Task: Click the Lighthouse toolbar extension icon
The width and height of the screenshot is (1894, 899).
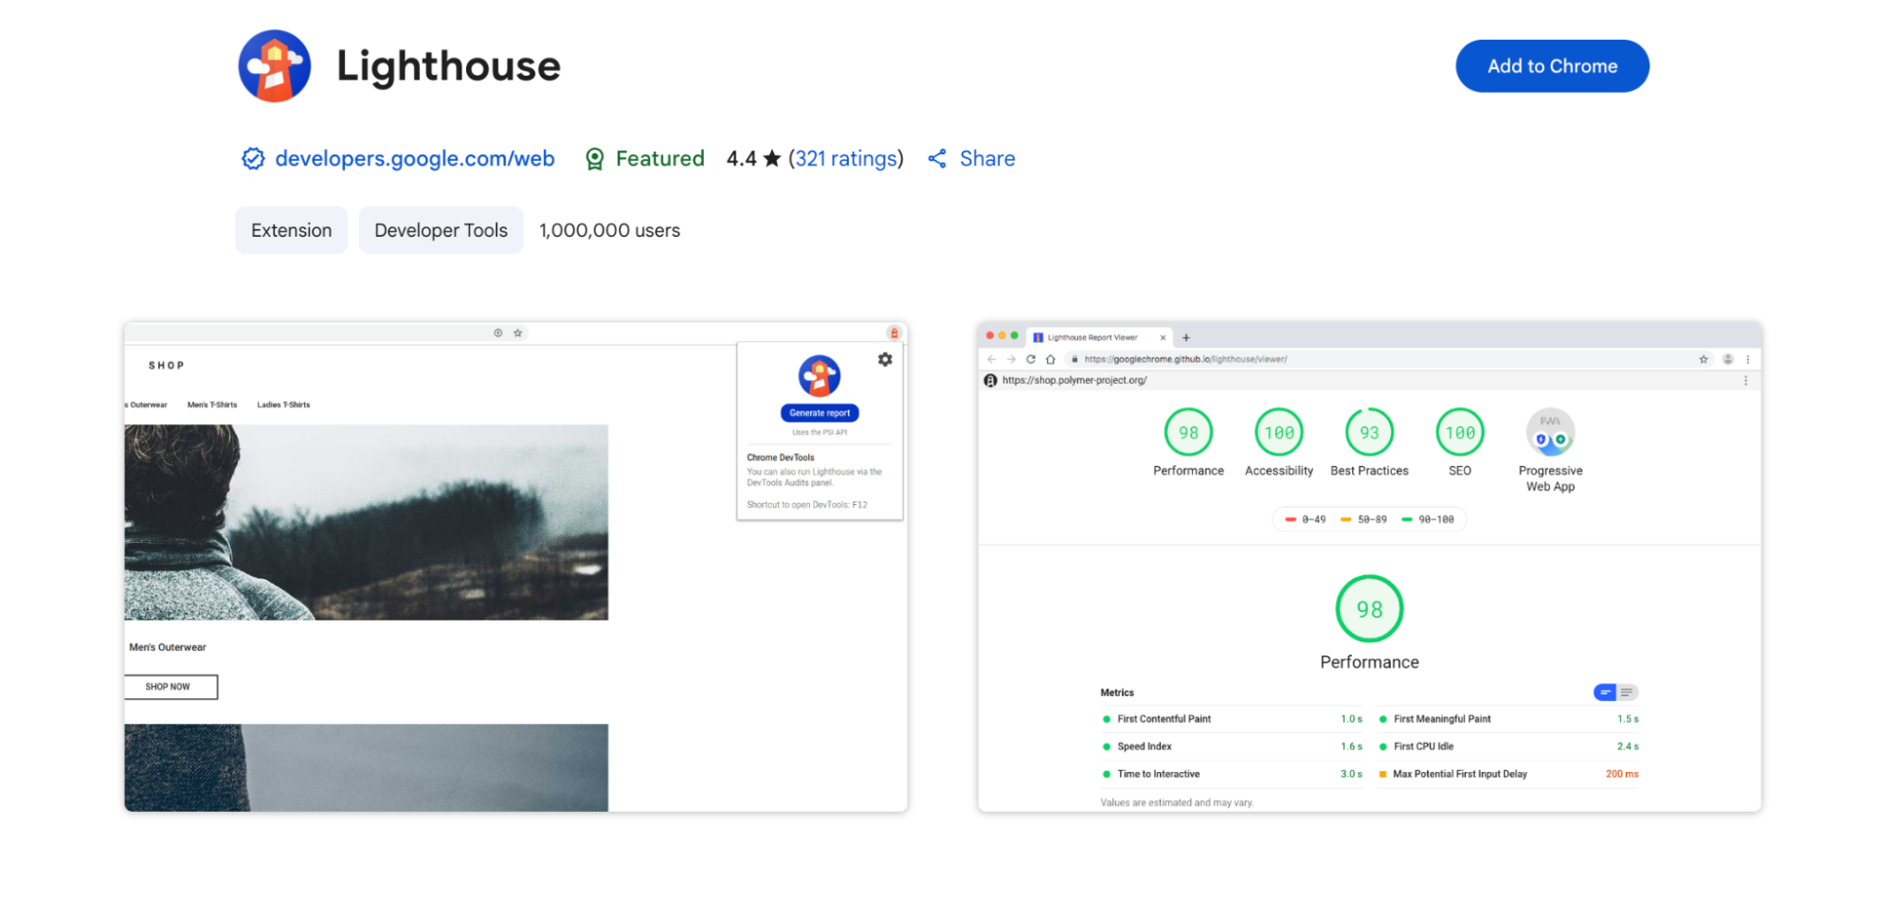Action: [893, 333]
